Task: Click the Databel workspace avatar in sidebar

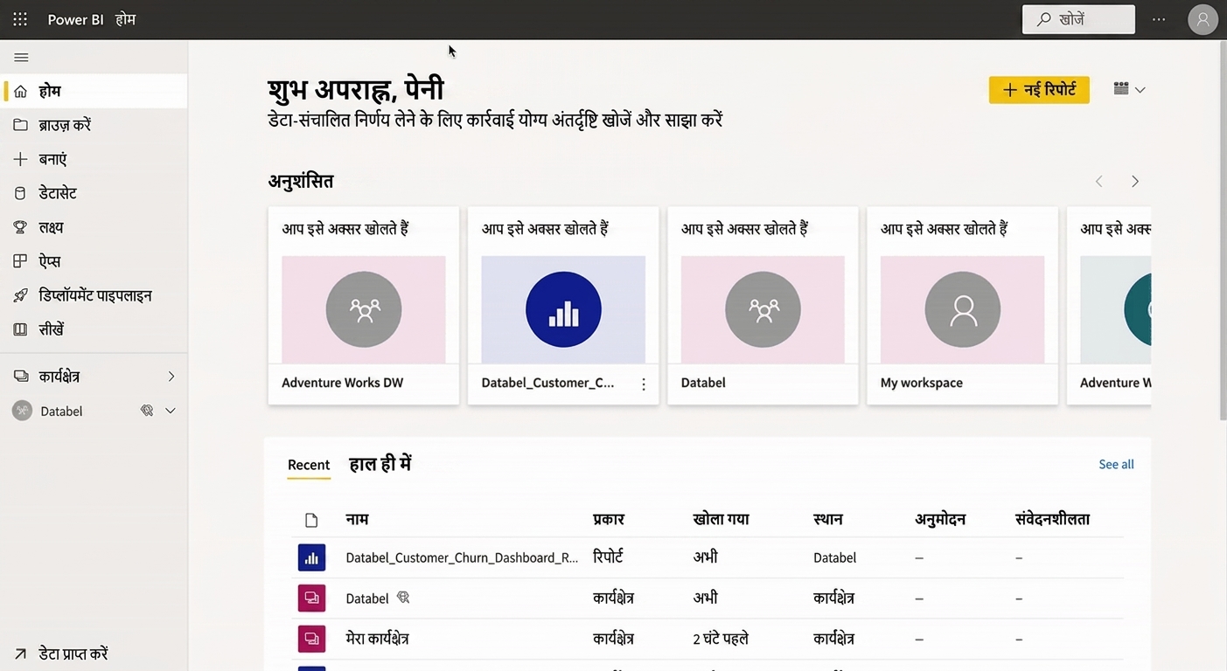Action: click(x=22, y=411)
